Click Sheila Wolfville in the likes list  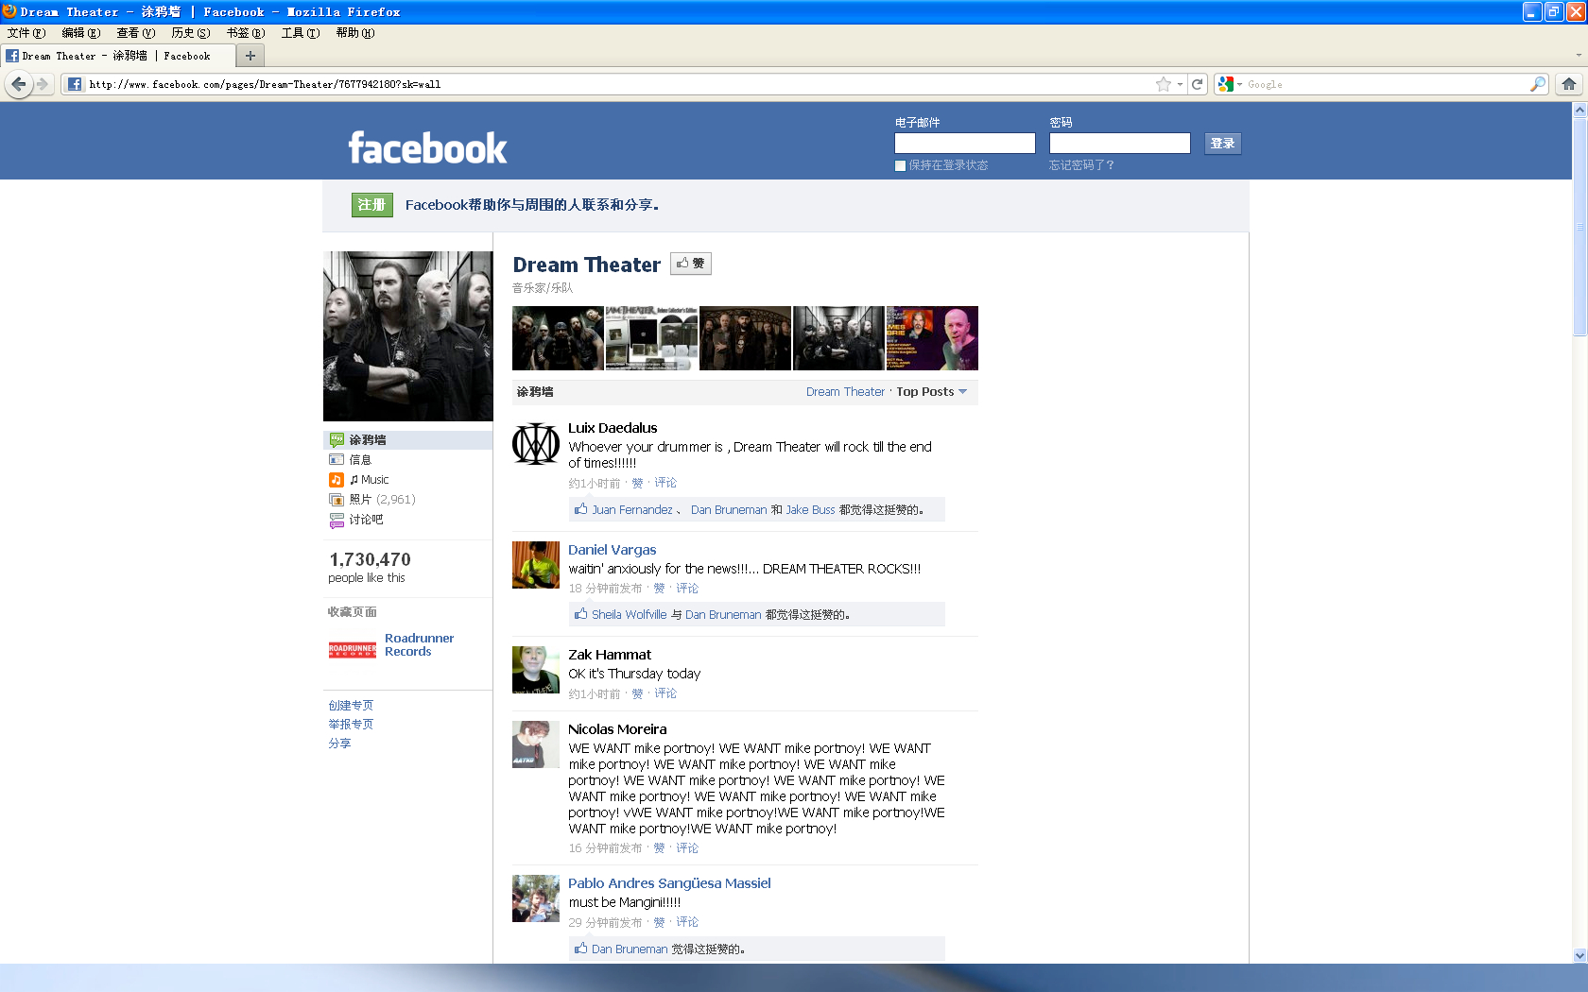pyautogui.click(x=629, y=615)
